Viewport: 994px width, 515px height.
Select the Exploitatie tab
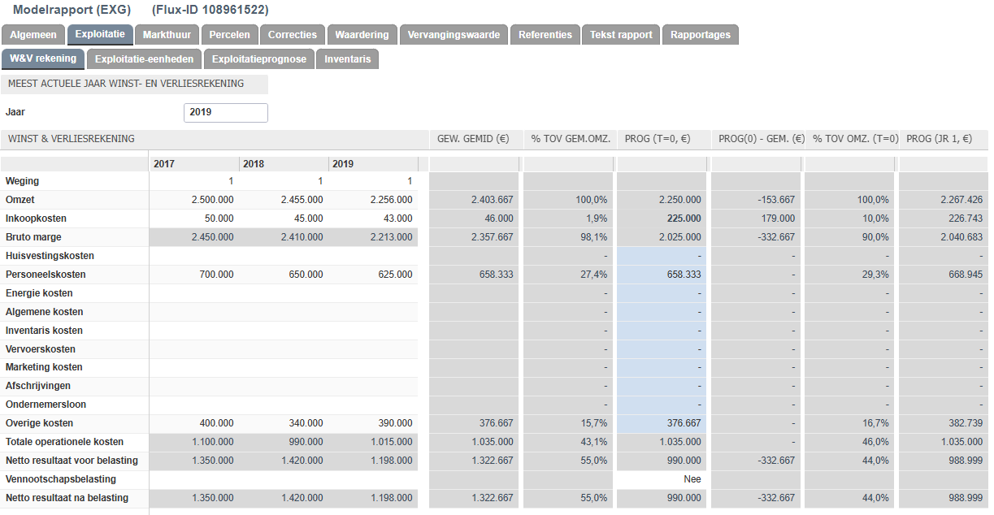pyautogui.click(x=100, y=34)
